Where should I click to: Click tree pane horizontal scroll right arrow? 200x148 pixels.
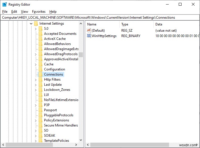[x=76, y=145]
